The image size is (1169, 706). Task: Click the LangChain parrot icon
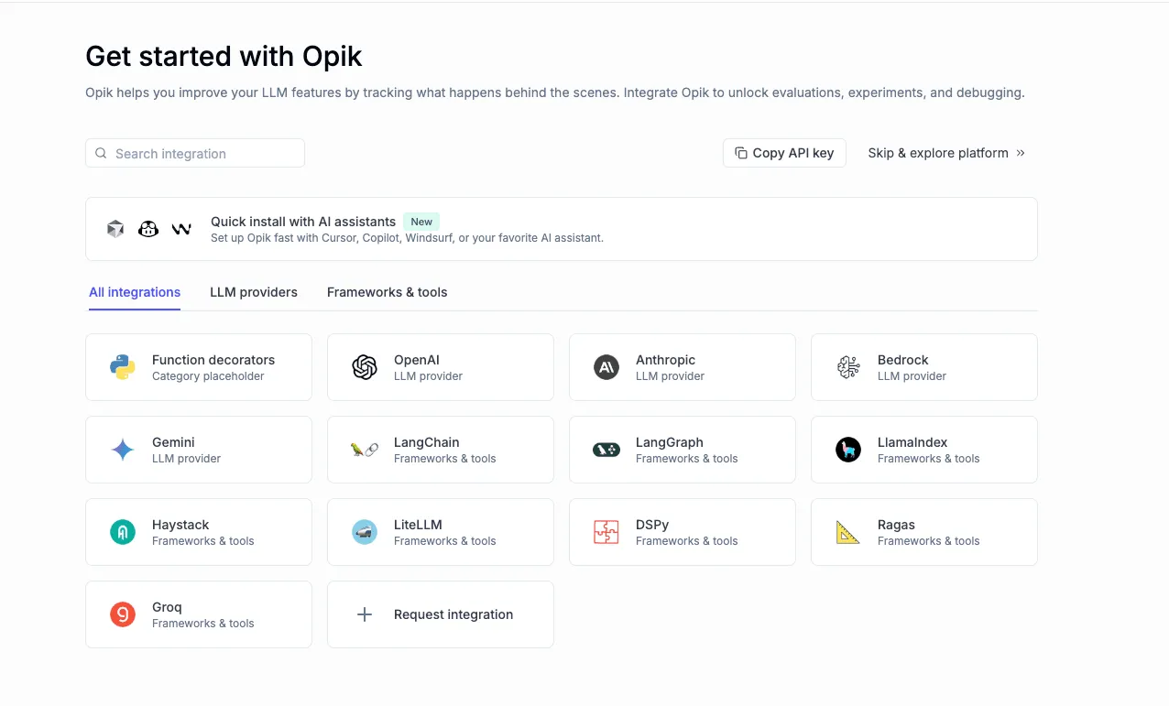pyautogui.click(x=364, y=450)
